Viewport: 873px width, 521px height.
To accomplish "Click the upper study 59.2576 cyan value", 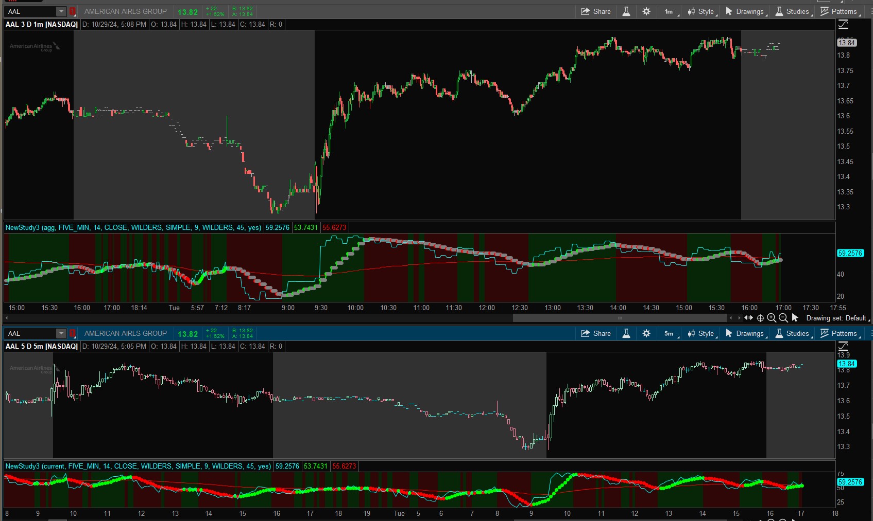I will coord(278,227).
